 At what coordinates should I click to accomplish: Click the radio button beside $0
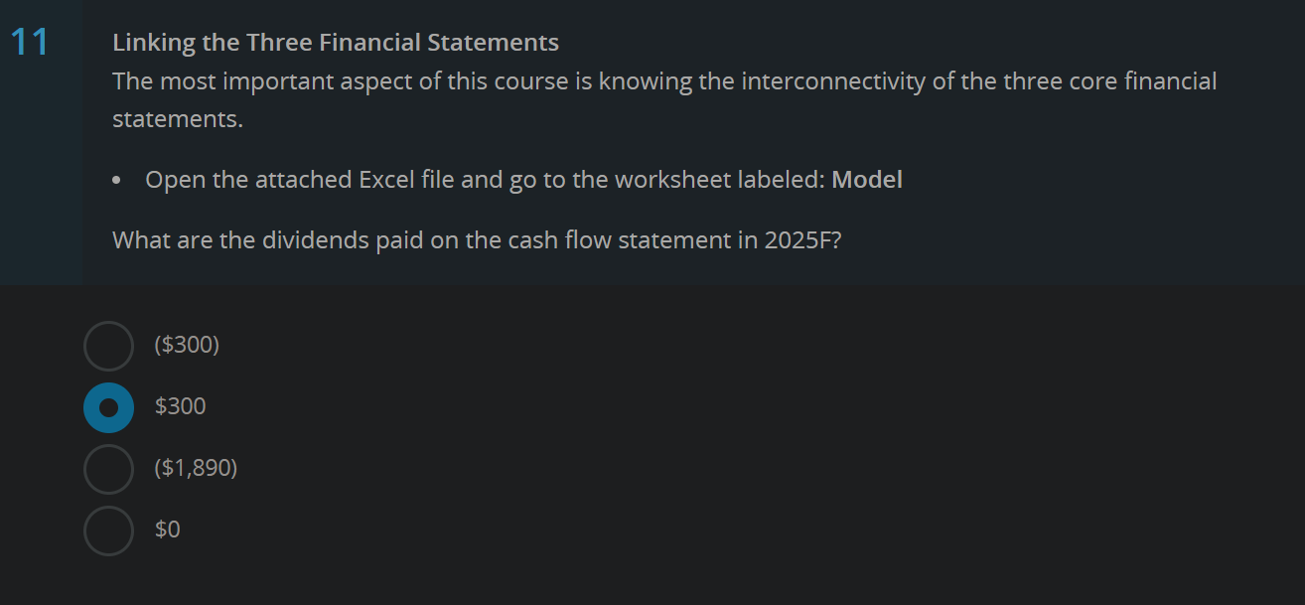tap(108, 529)
